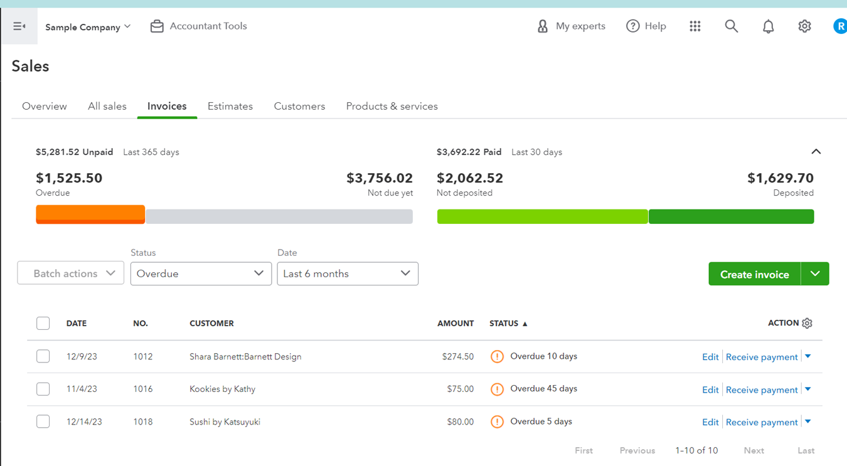Edit invoice 1012
This screenshot has width=847, height=466.
tap(710, 357)
